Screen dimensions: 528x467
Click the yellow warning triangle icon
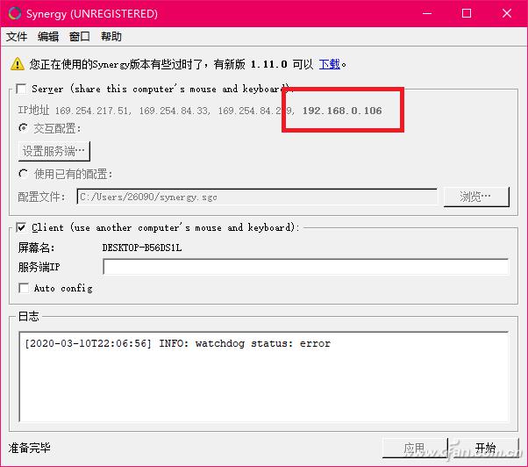[x=18, y=64]
